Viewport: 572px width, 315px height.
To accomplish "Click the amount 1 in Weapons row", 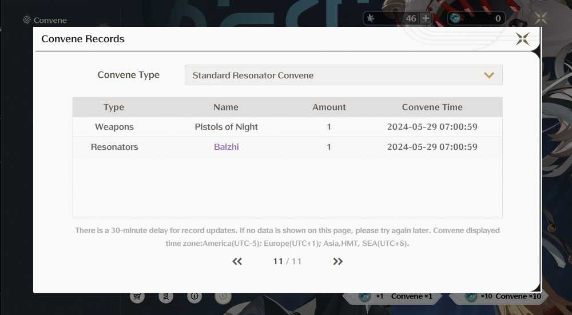I will [329, 127].
